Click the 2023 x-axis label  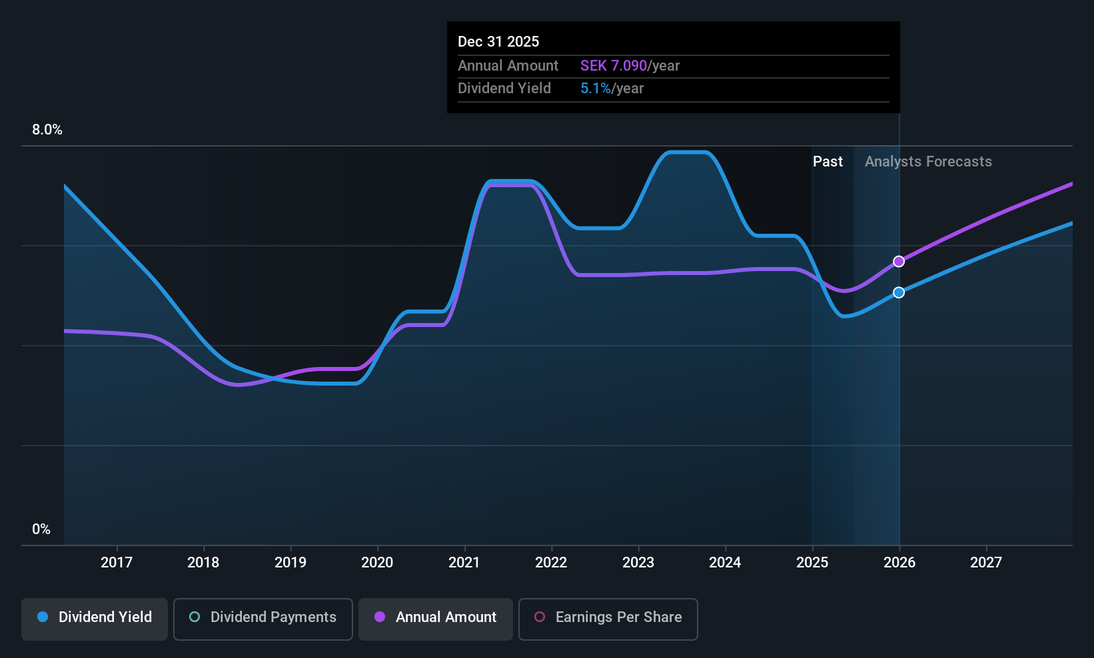coord(638,563)
